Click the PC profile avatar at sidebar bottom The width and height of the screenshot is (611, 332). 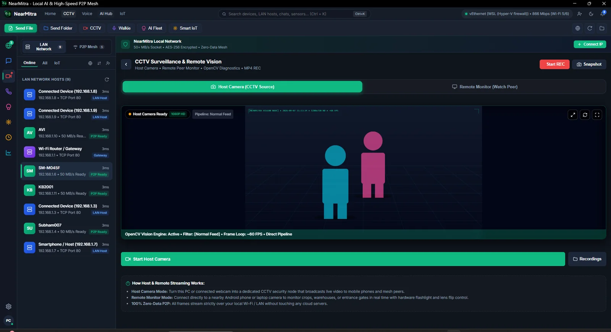(x=8, y=321)
